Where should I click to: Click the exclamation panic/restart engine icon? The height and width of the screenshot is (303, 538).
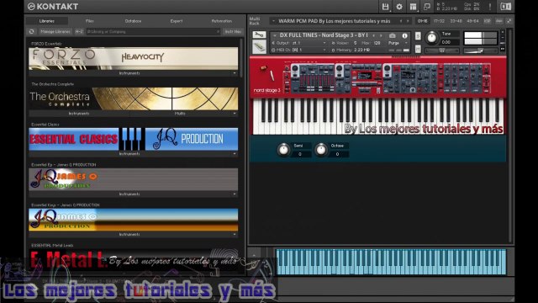pyautogui.click(x=490, y=7)
